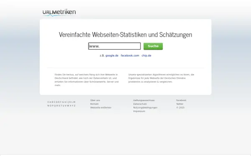
Task: Click the URLMetriken logo
Action: [x=59, y=12]
